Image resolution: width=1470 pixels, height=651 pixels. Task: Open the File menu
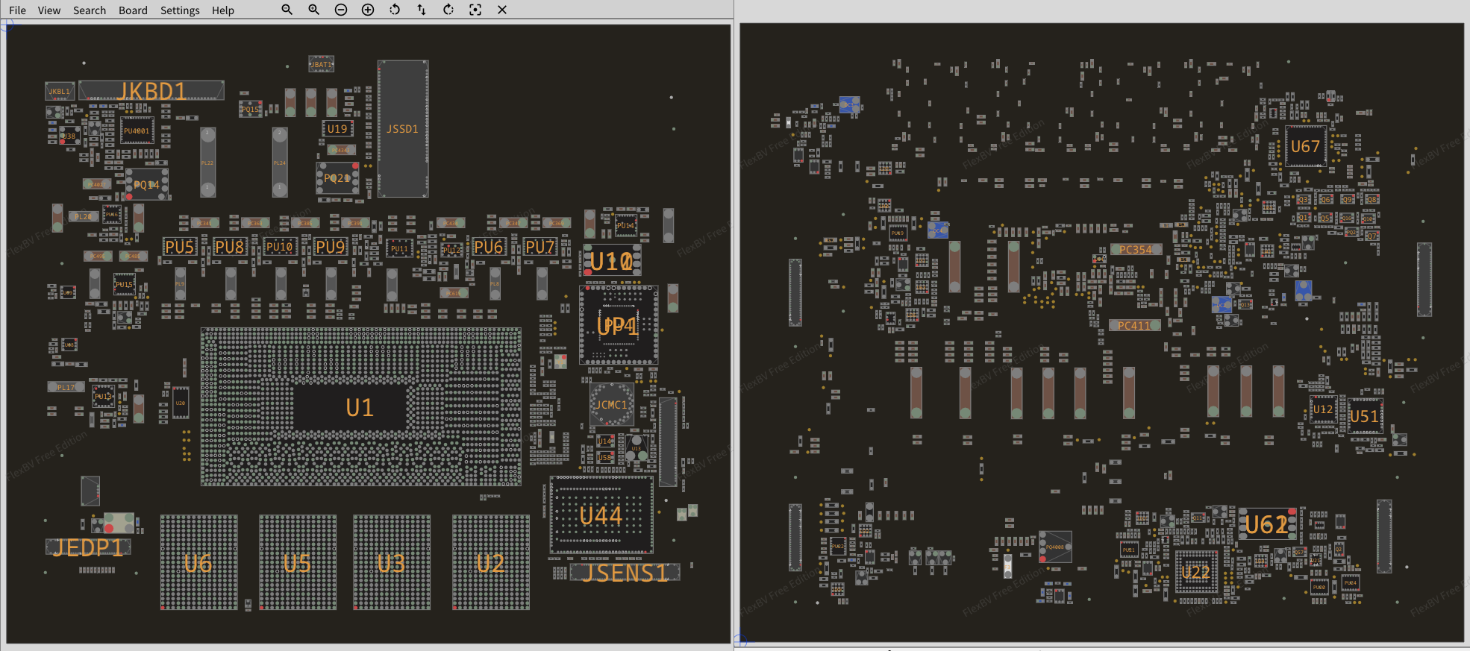click(17, 10)
